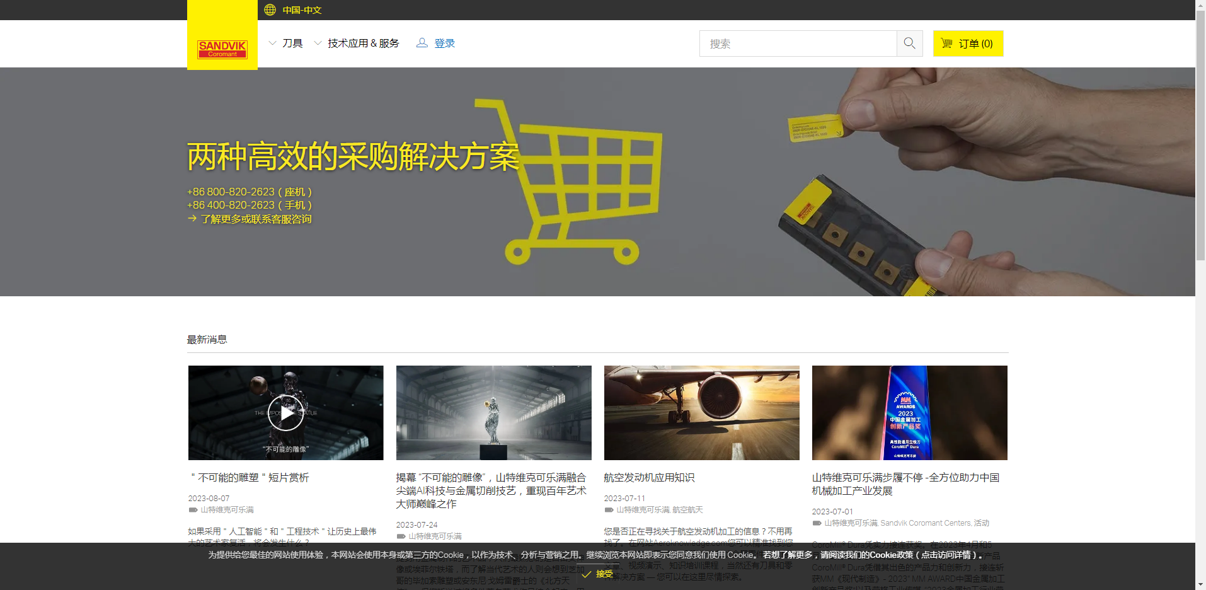This screenshot has width=1206, height=590.
Task: Expand the 技术应用 & 服务 chevron
Action: pyautogui.click(x=318, y=43)
